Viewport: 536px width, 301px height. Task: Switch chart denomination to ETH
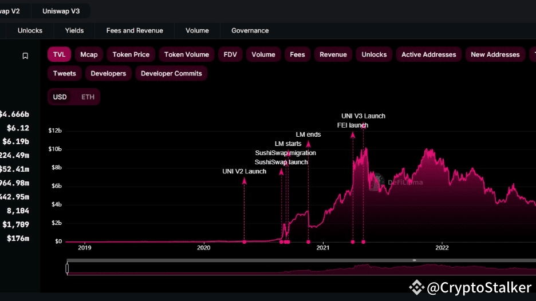point(88,97)
